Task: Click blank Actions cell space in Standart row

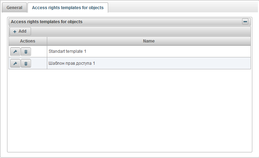Action: point(39,51)
